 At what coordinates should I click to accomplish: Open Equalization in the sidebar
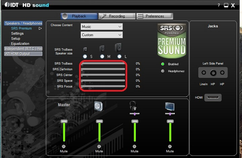pyautogui.click(x=20, y=44)
